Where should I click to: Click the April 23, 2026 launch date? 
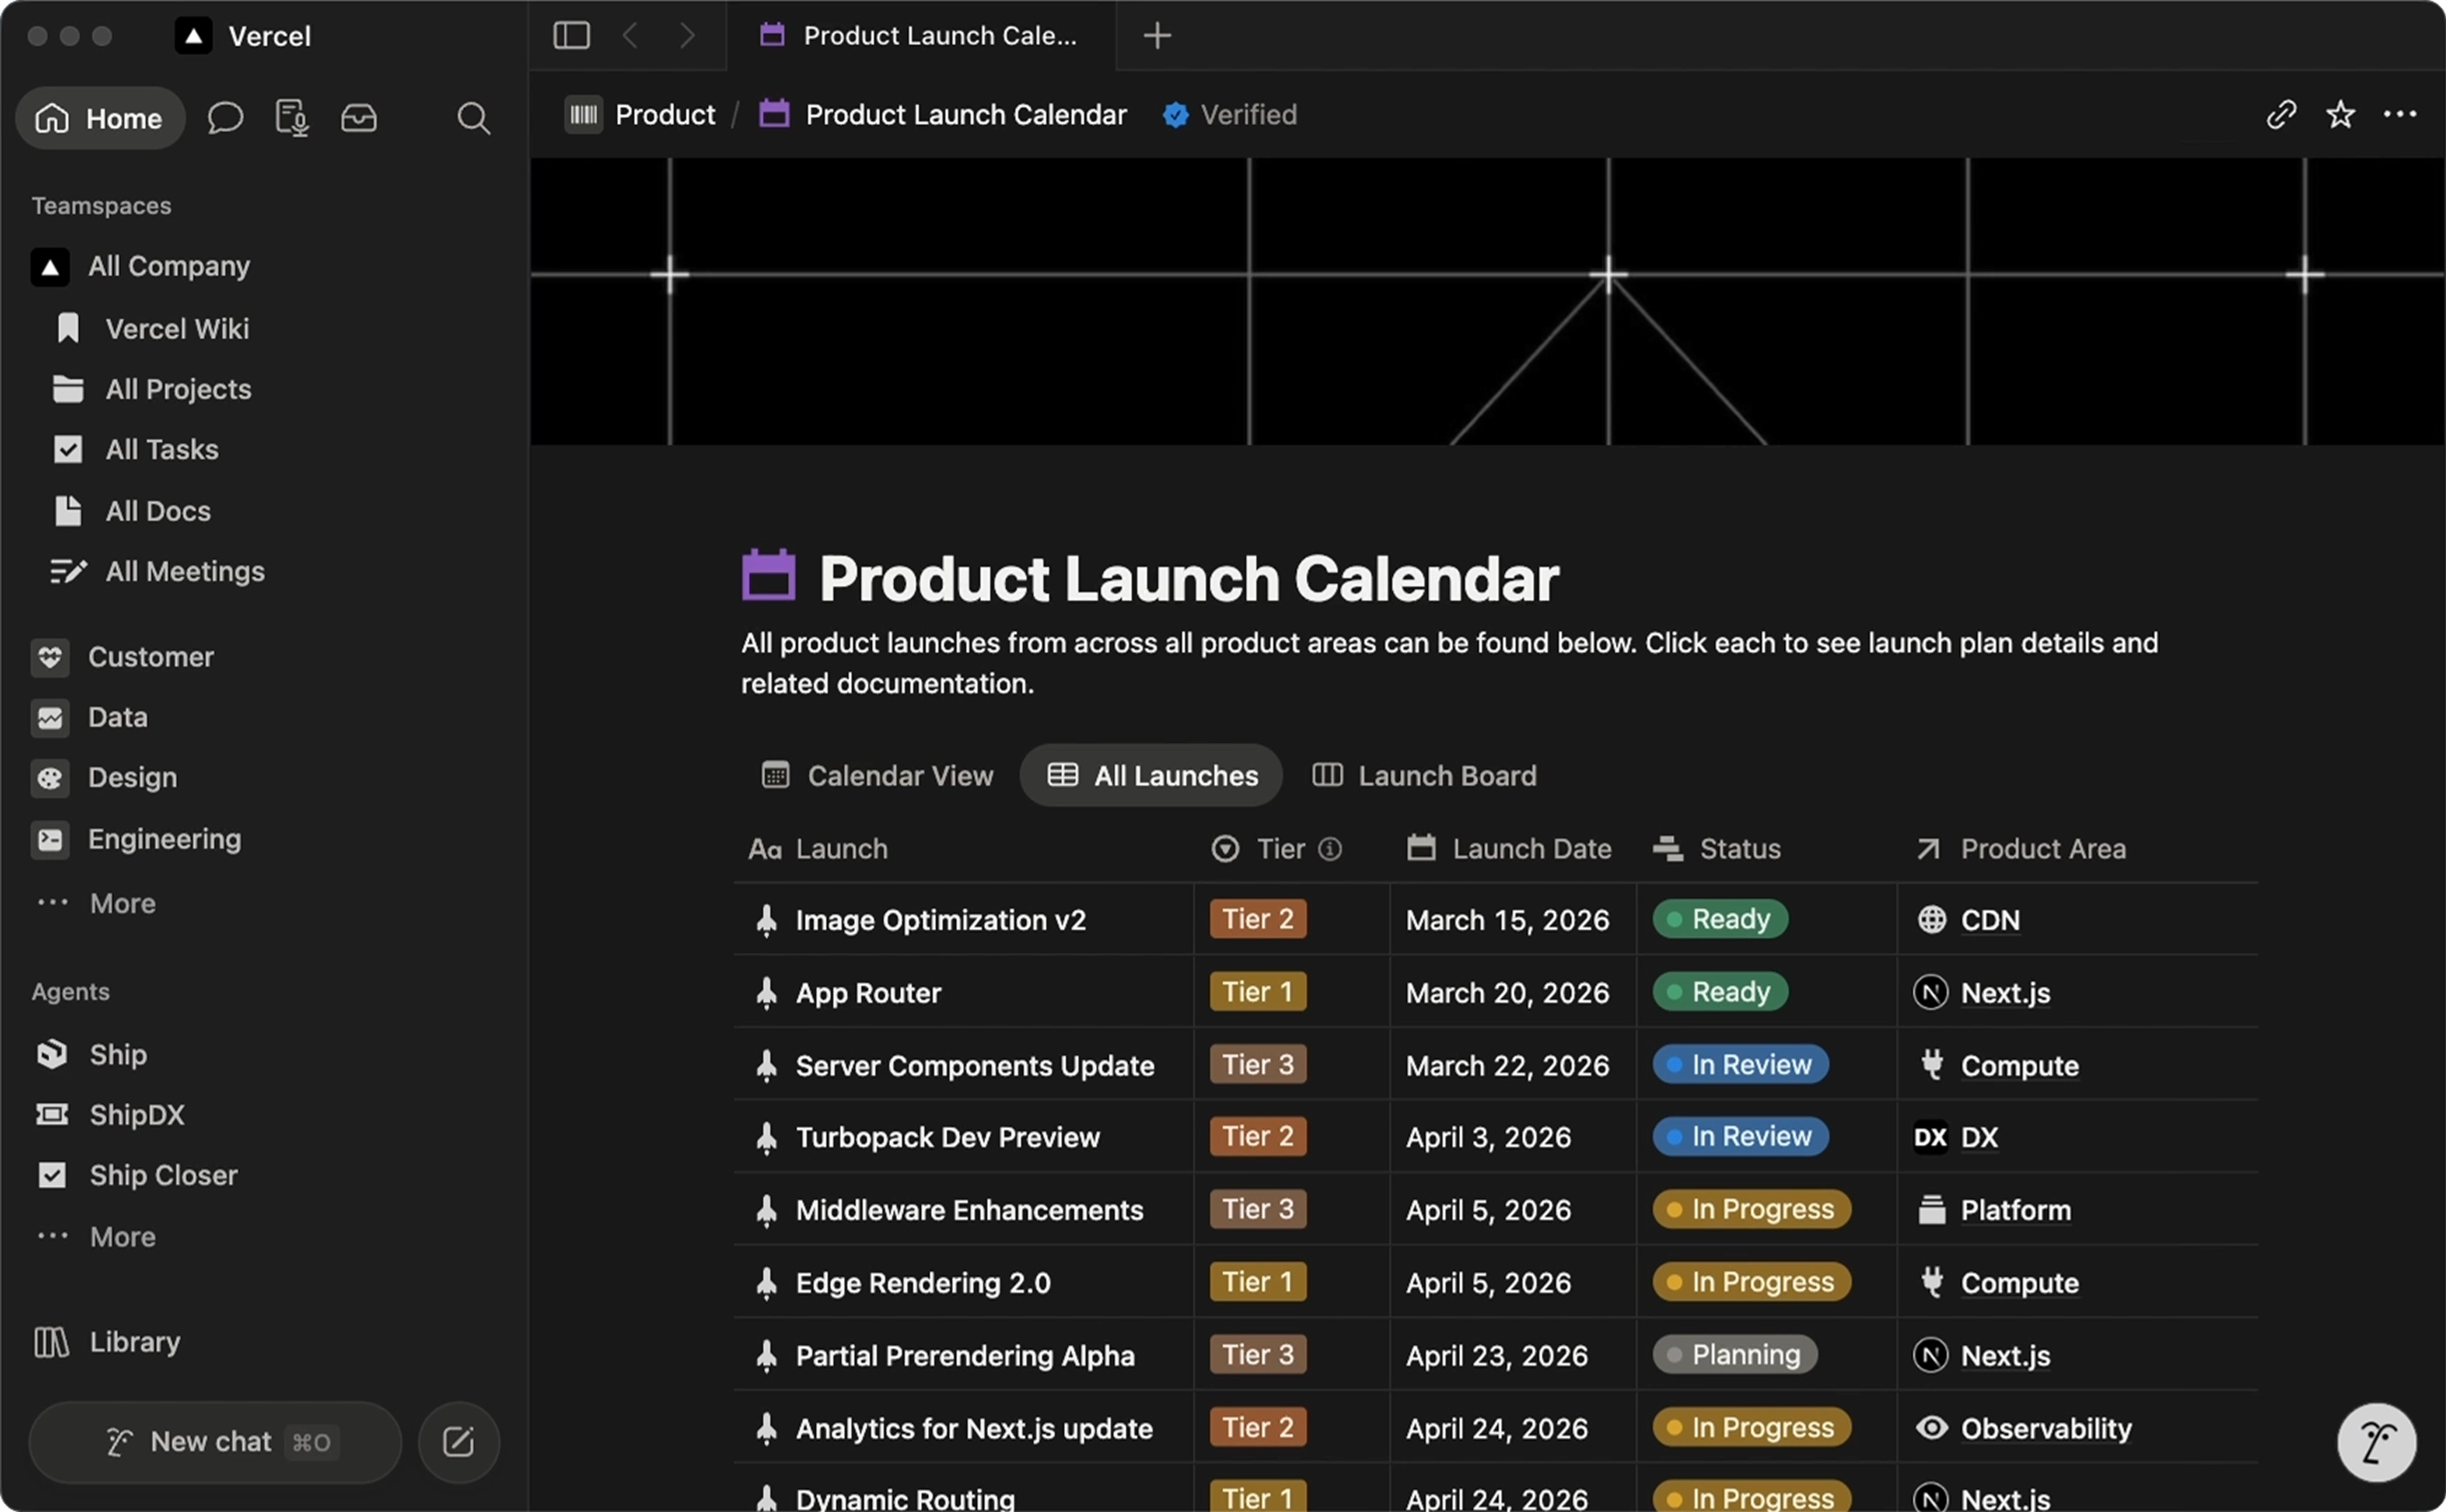(x=1497, y=1355)
